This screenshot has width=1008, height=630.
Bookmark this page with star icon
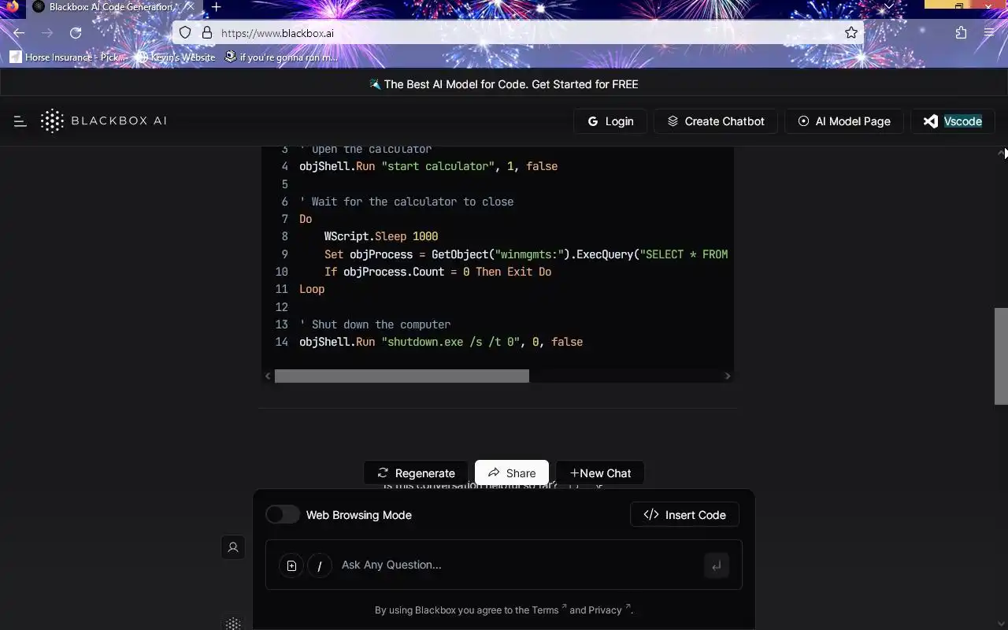pos(851,32)
